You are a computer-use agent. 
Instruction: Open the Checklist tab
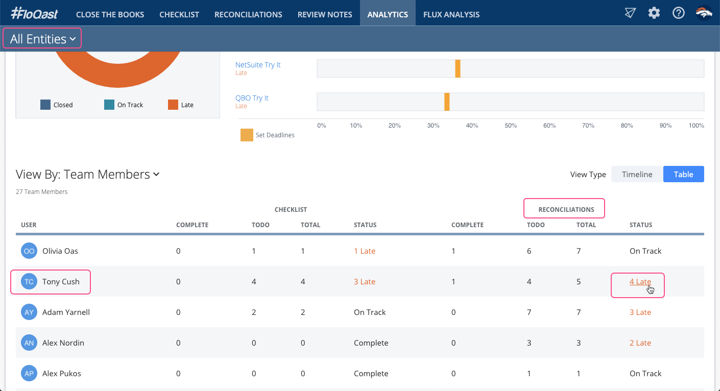pos(179,14)
